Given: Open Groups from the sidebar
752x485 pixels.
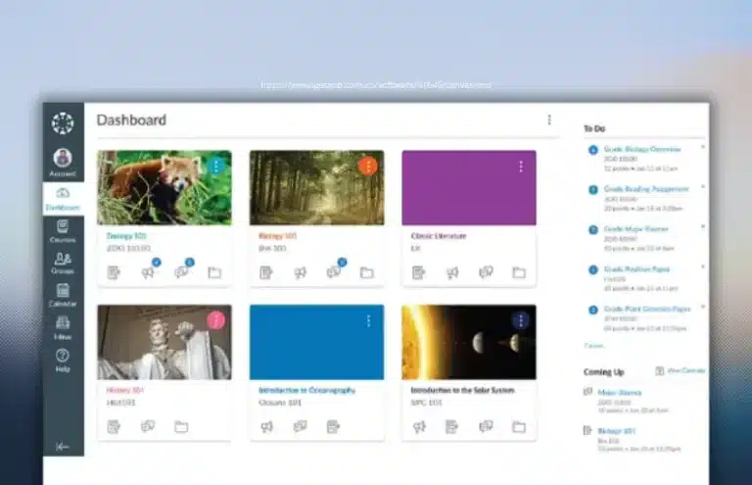Looking at the screenshot, I should click(63, 263).
